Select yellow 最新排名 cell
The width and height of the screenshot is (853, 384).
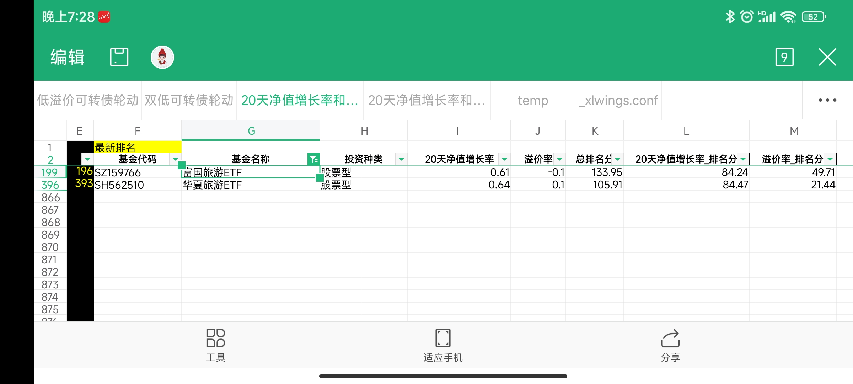[137, 147]
